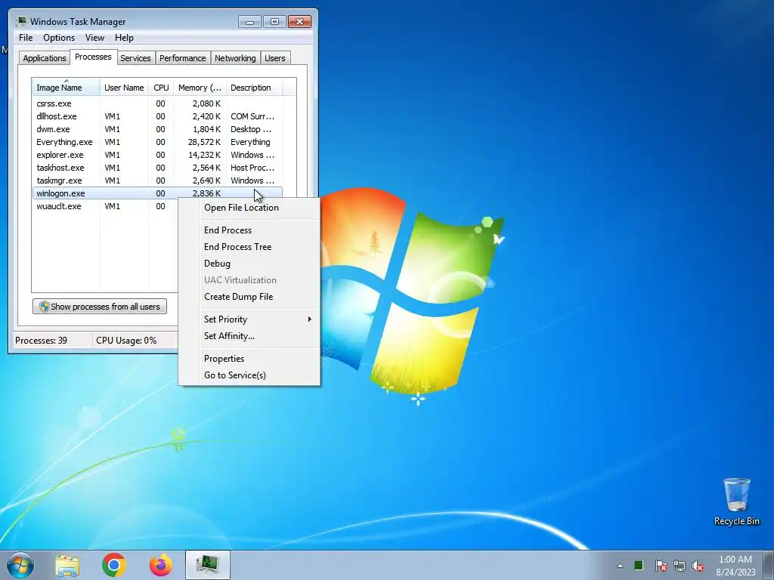This screenshot has width=774, height=580.
Task: Click Show processes from all users
Action: click(100, 307)
